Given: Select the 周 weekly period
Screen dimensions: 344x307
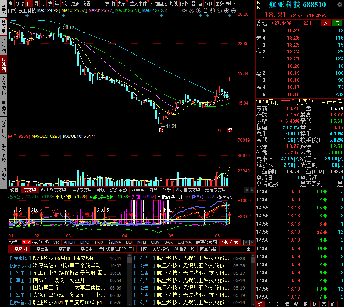Looking at the screenshot, I should coord(36,3).
